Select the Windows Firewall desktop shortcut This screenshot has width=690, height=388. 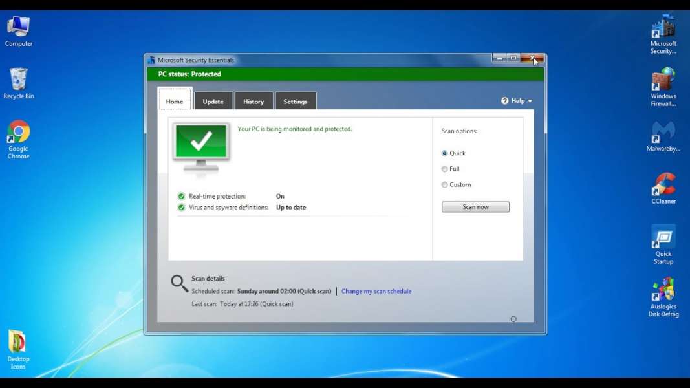[x=663, y=87]
